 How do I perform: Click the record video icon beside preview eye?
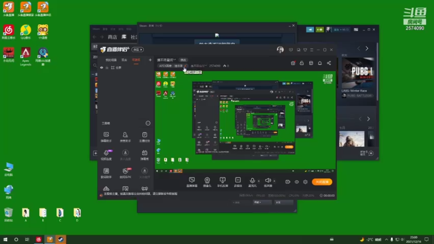click(288, 182)
